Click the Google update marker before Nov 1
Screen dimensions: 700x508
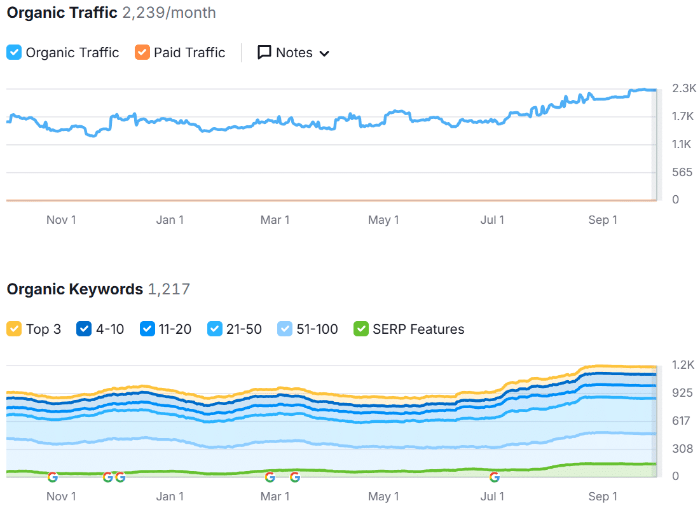pos(53,476)
